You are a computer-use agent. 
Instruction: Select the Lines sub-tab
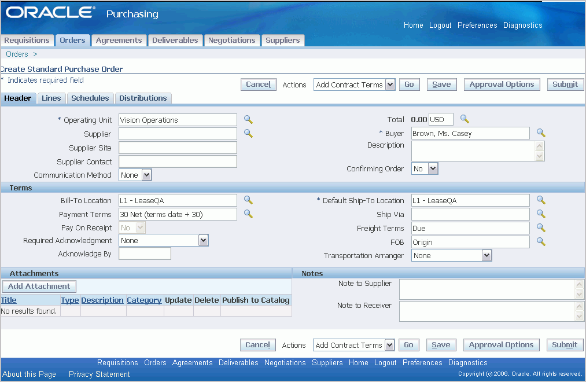click(x=51, y=98)
